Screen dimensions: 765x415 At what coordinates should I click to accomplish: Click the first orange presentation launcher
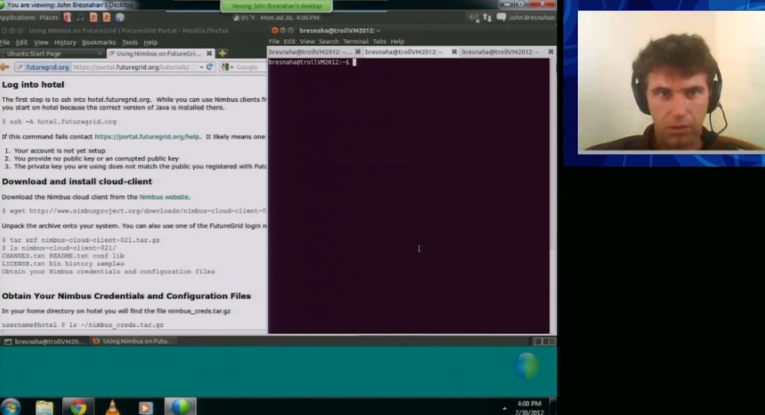[x=94, y=18]
